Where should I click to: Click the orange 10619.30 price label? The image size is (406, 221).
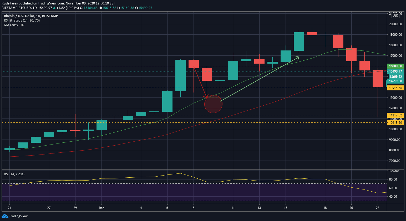395,123
